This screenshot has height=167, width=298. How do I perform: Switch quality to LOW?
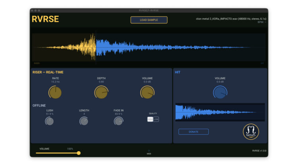(x=156, y=119)
